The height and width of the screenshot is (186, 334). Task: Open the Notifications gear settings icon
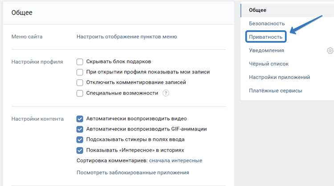[330, 51]
